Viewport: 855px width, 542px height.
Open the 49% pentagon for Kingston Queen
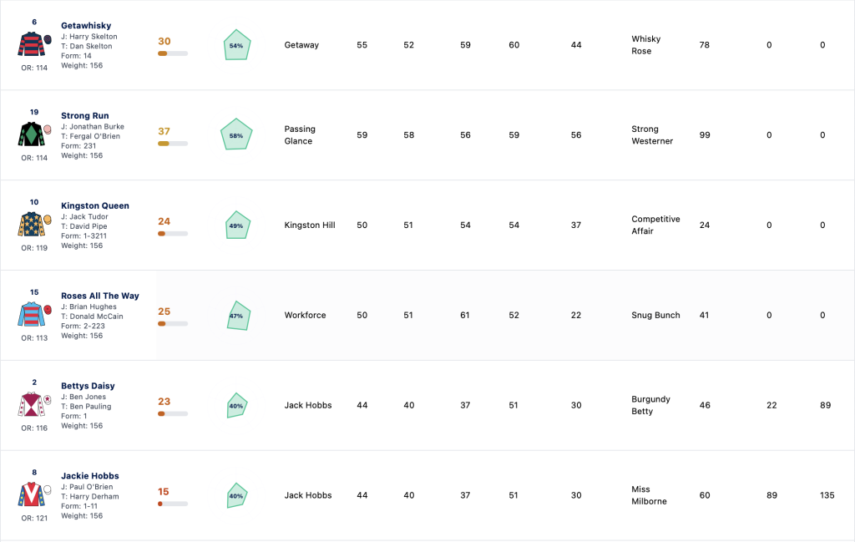[x=238, y=225]
